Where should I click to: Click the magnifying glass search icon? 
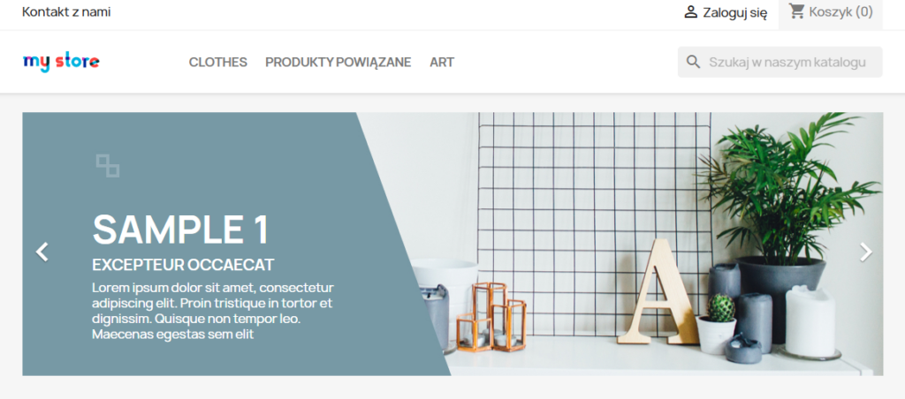693,62
